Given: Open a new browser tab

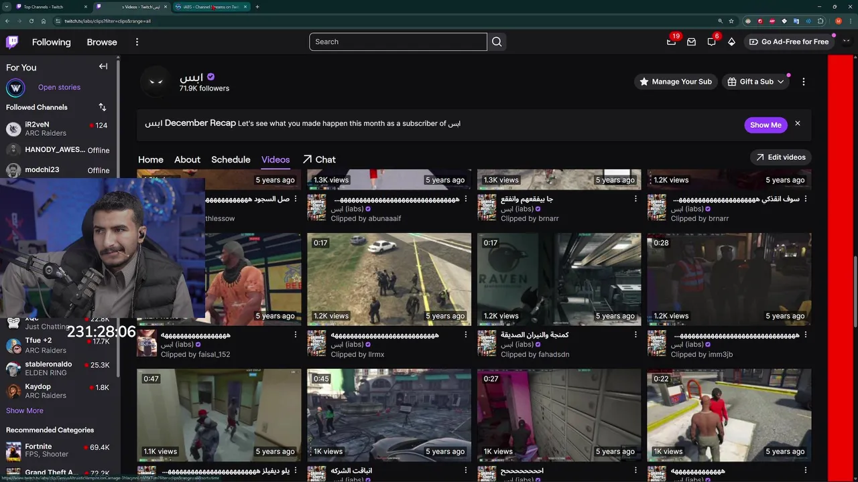Looking at the screenshot, I should pyautogui.click(x=257, y=7).
